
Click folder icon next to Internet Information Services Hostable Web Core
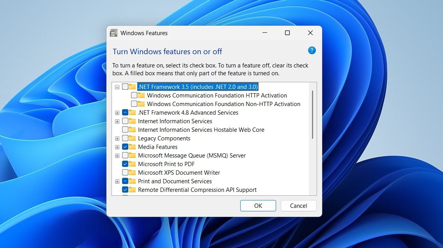point(132,129)
